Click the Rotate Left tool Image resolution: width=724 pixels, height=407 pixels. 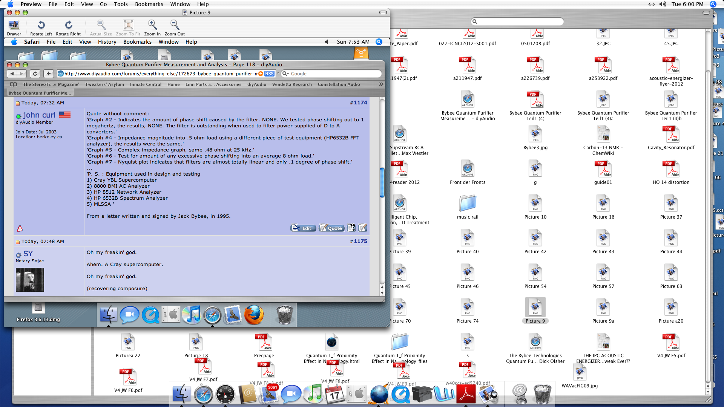point(41,28)
